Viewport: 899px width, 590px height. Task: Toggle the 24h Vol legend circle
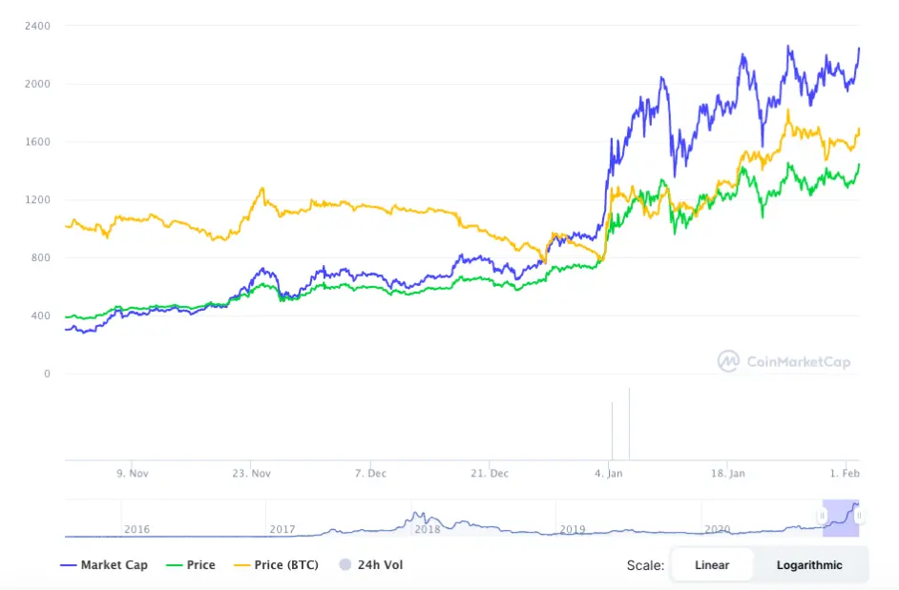point(345,565)
